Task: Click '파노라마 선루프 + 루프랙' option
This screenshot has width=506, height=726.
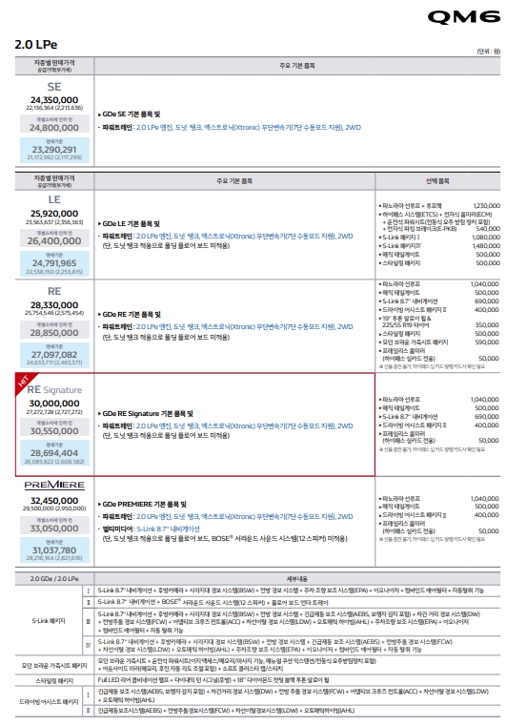Action: [x=411, y=205]
